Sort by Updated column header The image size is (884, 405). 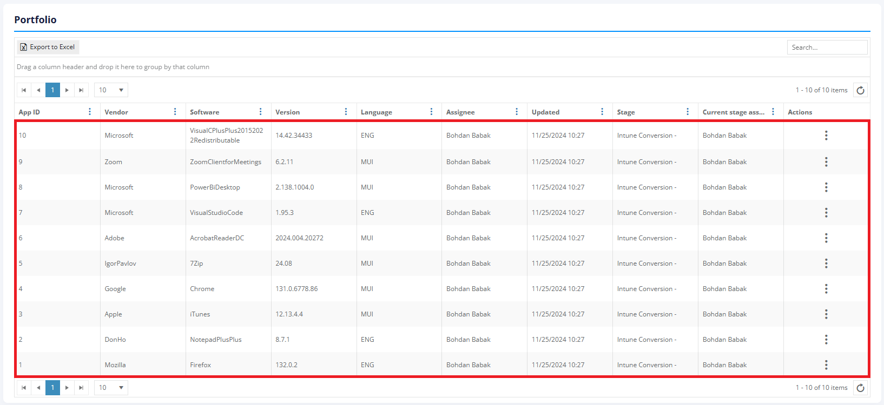pos(545,112)
